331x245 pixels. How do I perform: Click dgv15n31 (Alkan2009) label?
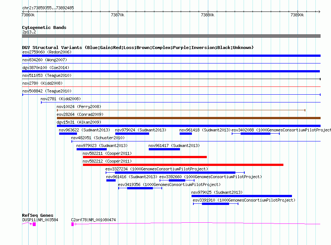[x=79, y=122]
